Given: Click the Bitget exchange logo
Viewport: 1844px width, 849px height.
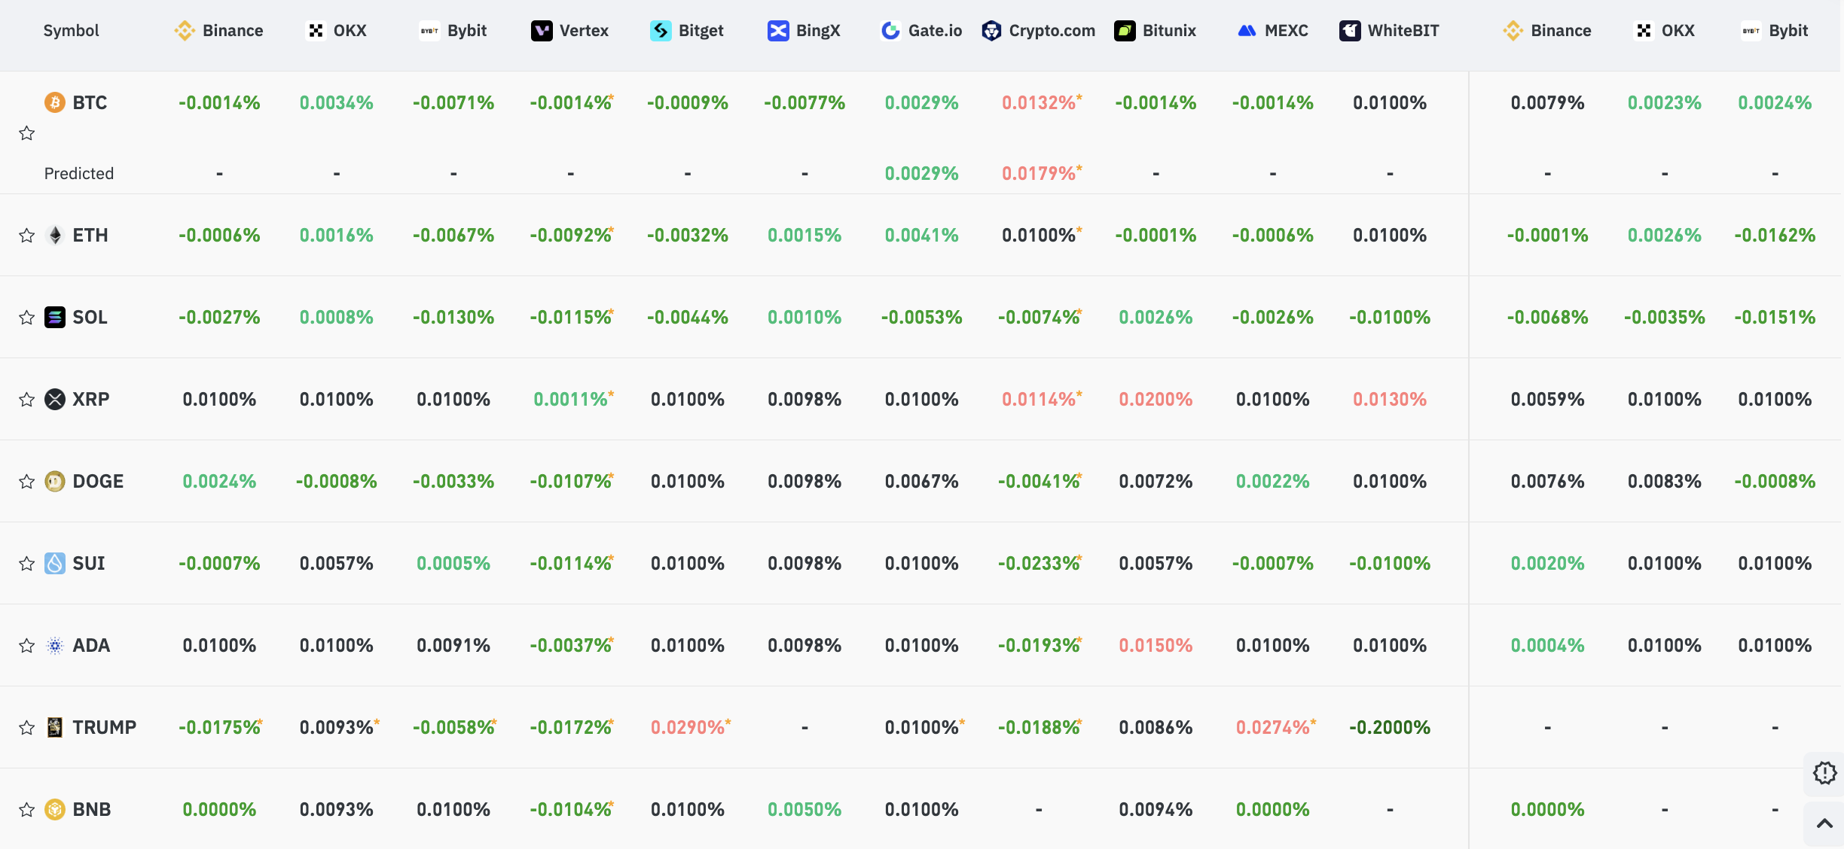Looking at the screenshot, I should [661, 31].
